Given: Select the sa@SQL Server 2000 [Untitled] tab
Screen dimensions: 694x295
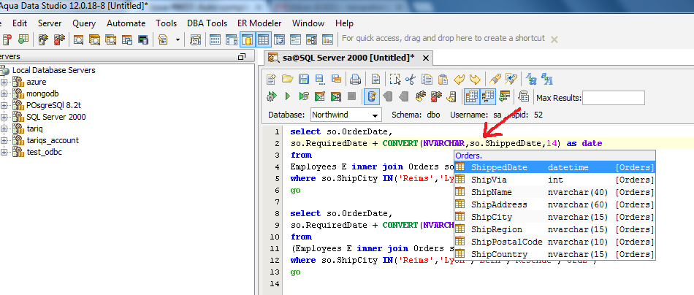Looking at the screenshot, I should pos(348,58).
